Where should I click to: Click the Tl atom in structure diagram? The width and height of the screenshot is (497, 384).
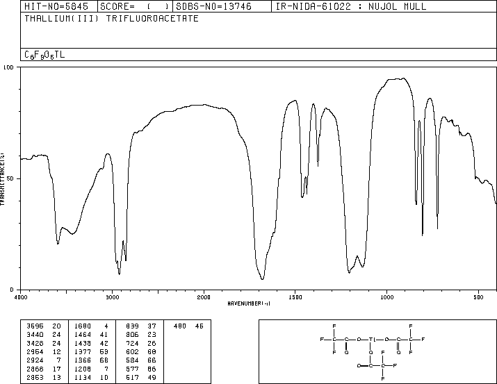372,340
